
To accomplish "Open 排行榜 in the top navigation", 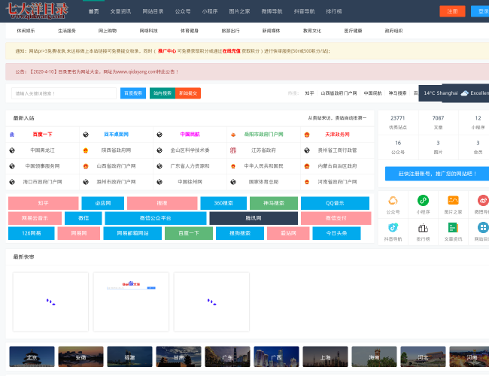I will point(334,11).
